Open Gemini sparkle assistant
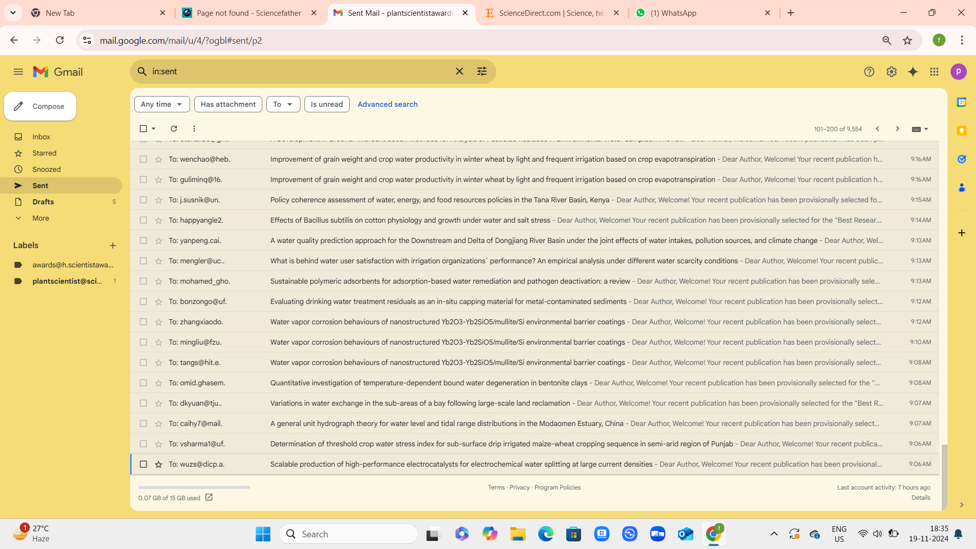The height and width of the screenshot is (549, 976). (913, 72)
